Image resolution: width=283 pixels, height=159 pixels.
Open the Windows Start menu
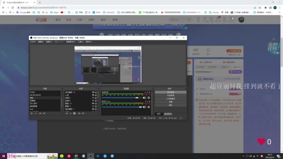(3, 156)
